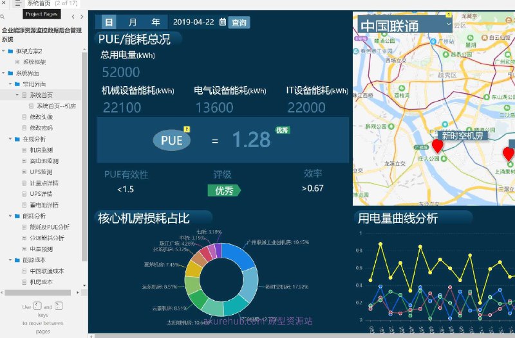Click the red marker for 新时空机房
The height and width of the screenshot is (338, 515).
click(437, 147)
